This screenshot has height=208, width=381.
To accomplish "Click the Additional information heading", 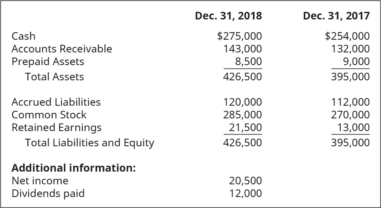I will (x=74, y=168).
